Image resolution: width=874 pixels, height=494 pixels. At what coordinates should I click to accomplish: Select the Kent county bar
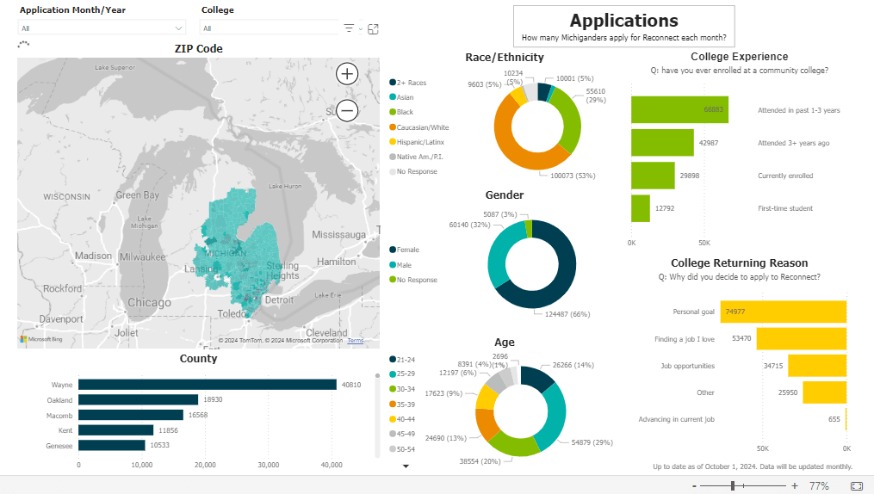[116, 430]
